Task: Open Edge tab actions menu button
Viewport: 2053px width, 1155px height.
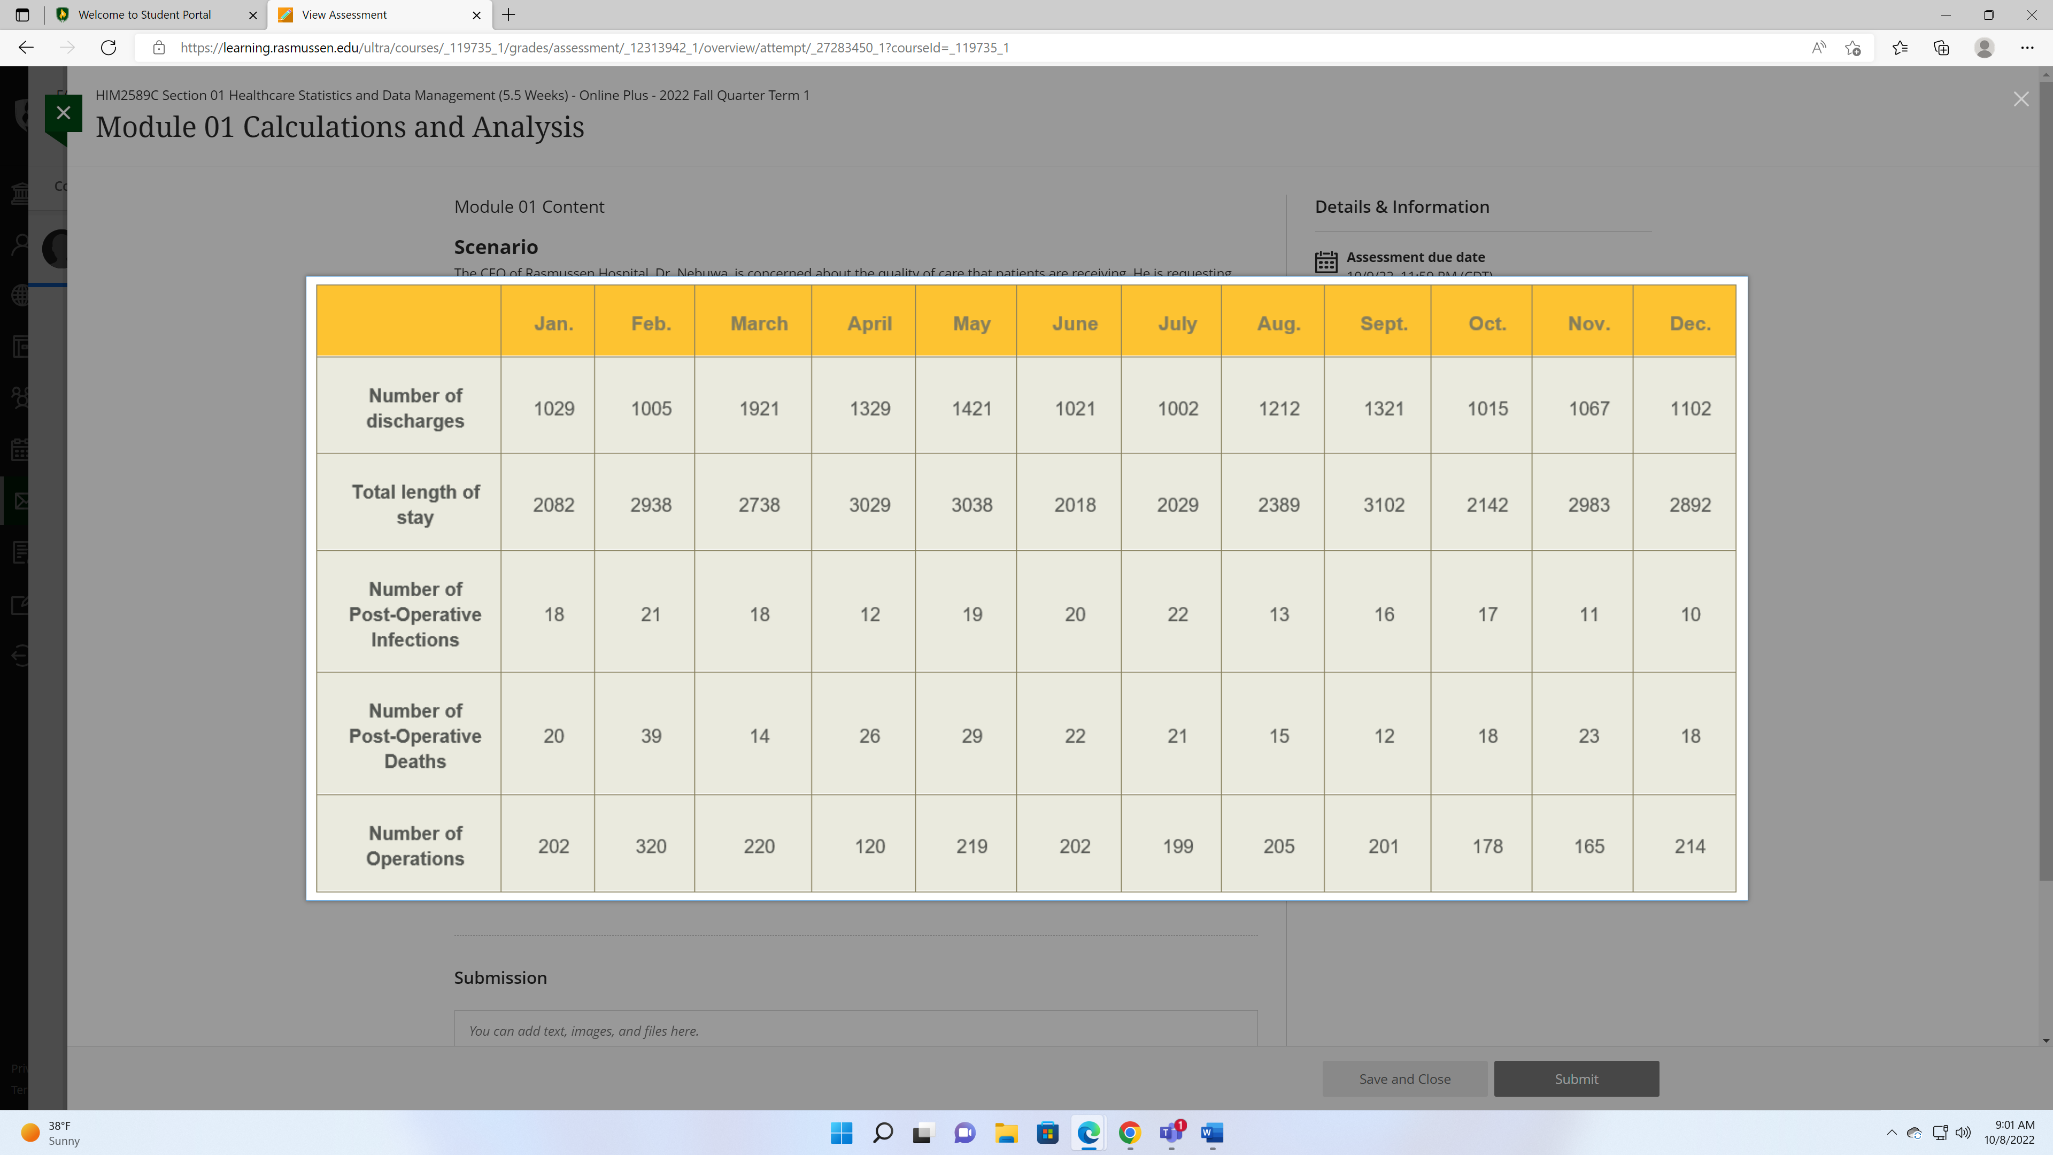Action: coord(22,14)
